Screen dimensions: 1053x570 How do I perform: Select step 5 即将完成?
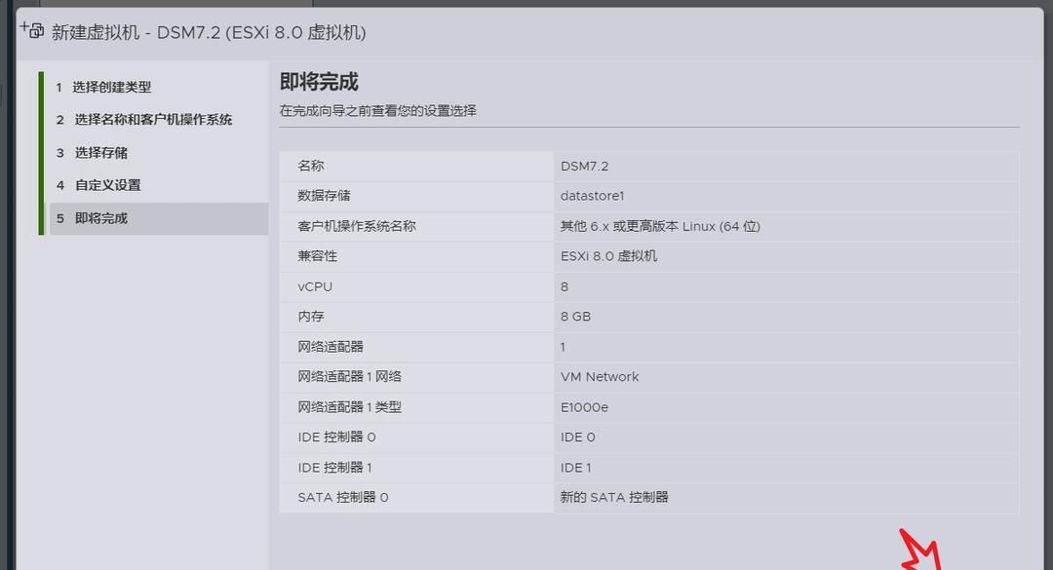100,218
